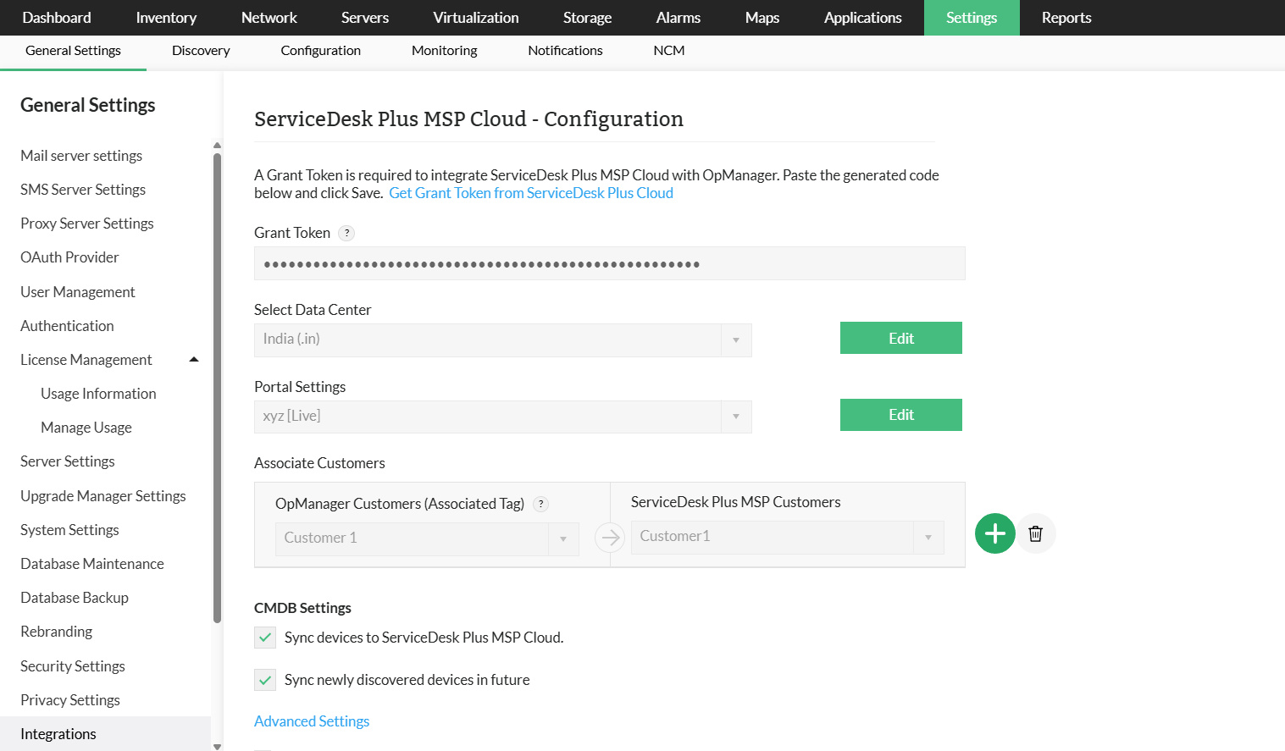Open the Alarms menu

[x=678, y=17]
